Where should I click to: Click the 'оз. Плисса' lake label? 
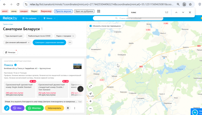179,69
